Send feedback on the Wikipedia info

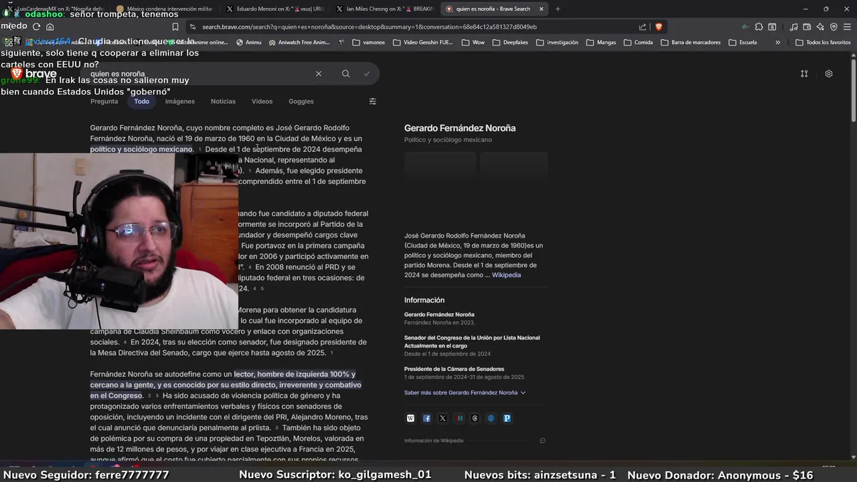coord(542,440)
